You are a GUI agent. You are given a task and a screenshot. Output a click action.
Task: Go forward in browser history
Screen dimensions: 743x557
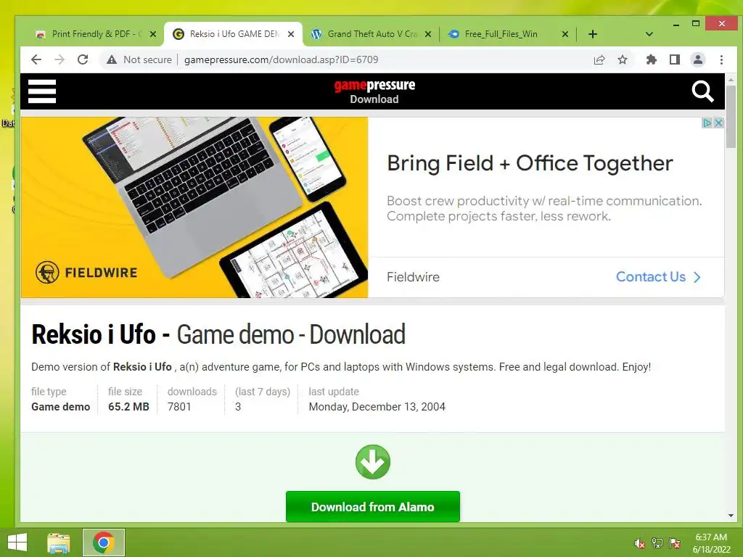(59, 59)
